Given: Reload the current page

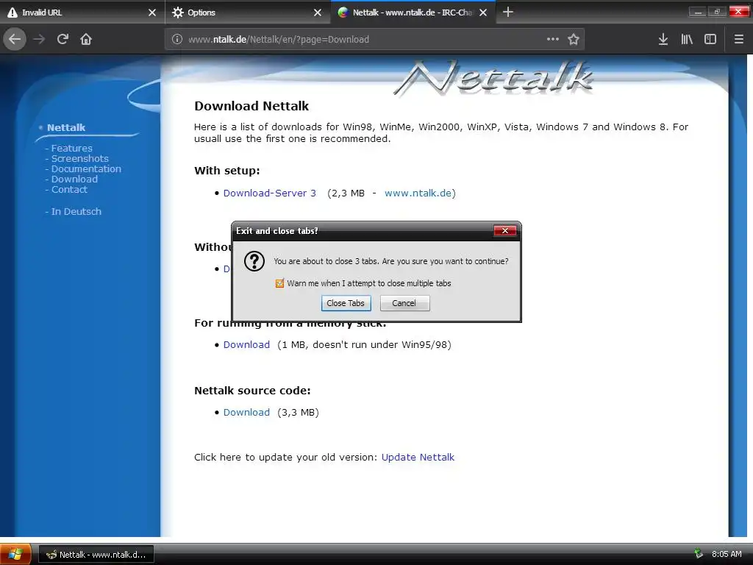Looking at the screenshot, I should click(63, 39).
